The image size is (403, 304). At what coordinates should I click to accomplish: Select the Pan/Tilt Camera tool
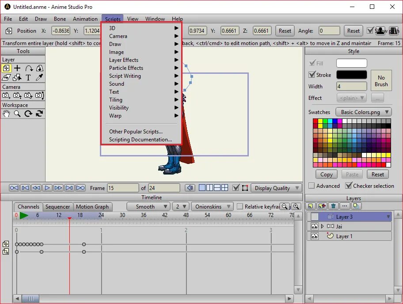pos(40,95)
